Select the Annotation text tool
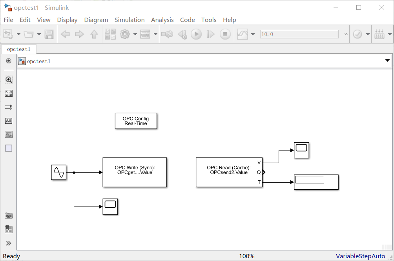This screenshot has height=261, width=394. (9, 121)
